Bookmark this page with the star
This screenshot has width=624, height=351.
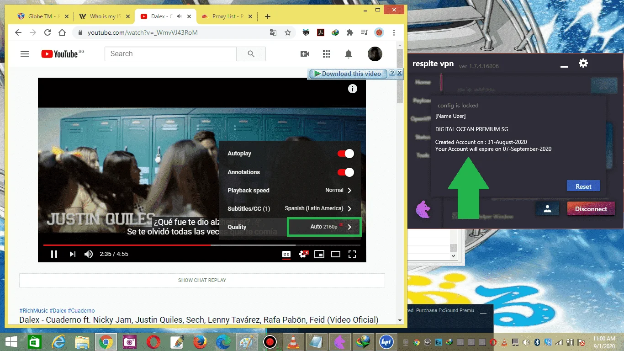click(x=288, y=32)
